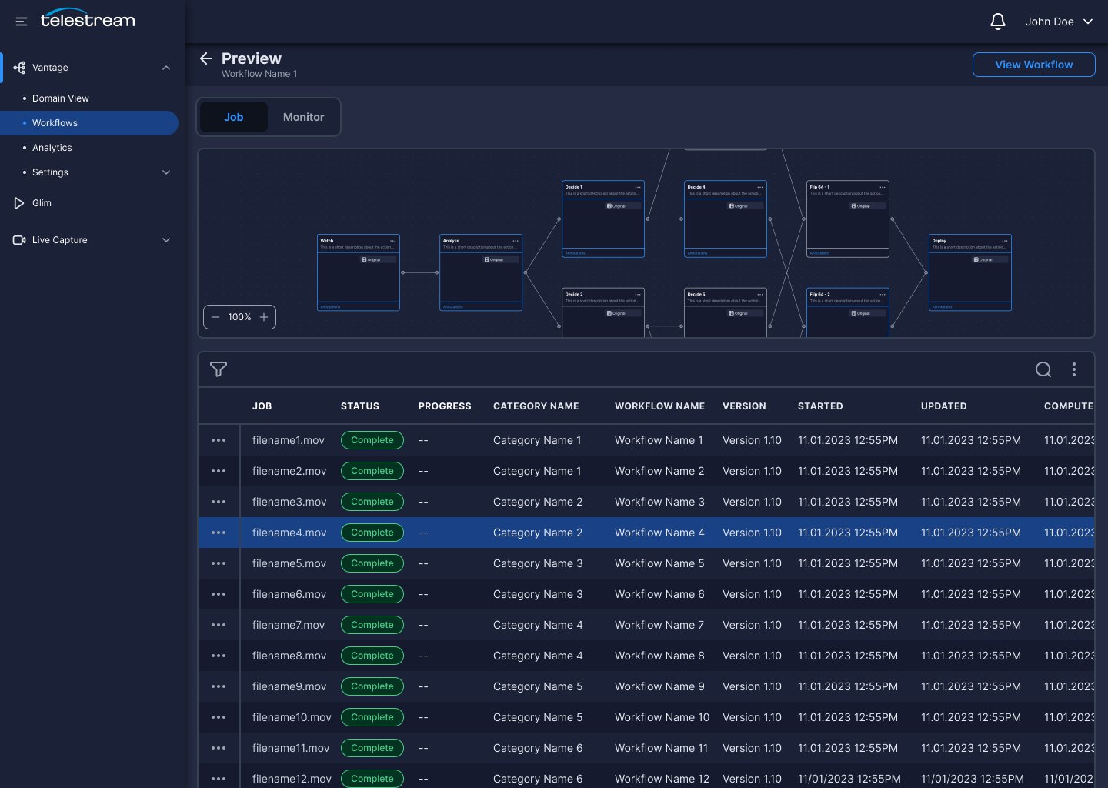Collapse the Vantage section chevron
1108x788 pixels.
tap(166, 68)
